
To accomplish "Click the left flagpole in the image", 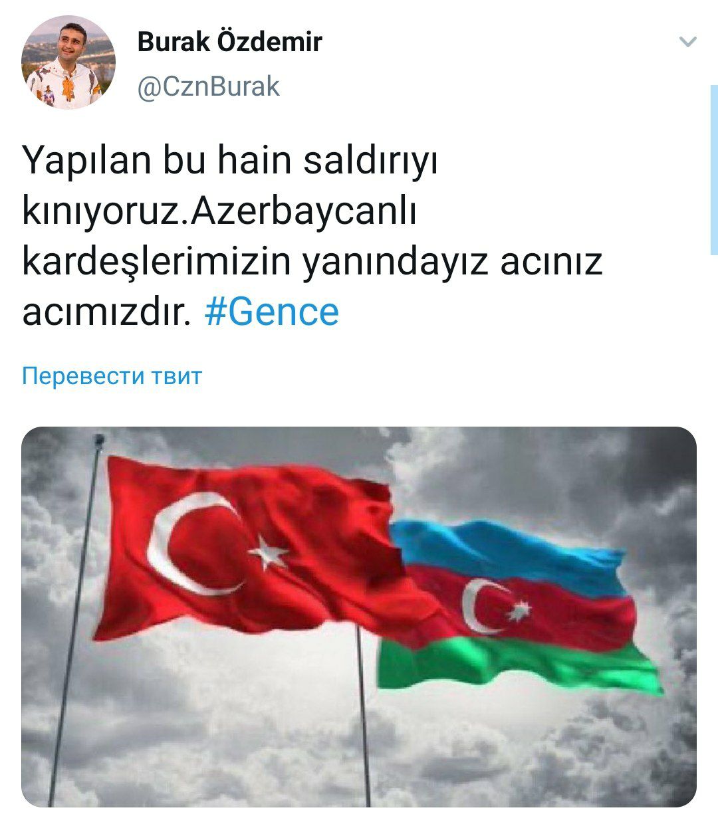I will pyautogui.click(x=74, y=618).
